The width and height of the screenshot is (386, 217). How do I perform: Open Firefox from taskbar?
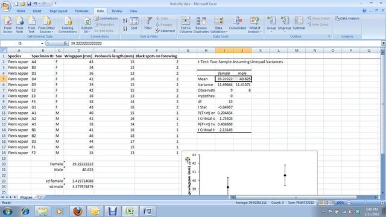coord(78,212)
